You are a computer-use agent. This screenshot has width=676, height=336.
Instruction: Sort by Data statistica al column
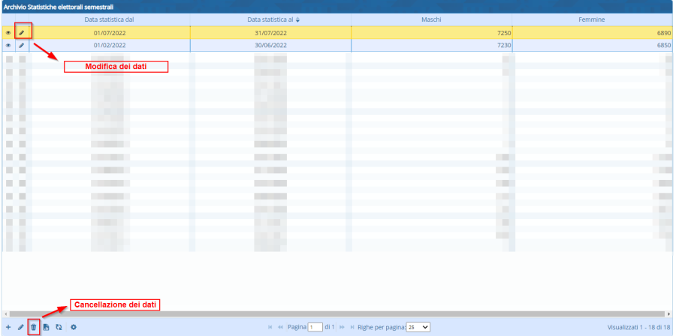pos(270,19)
